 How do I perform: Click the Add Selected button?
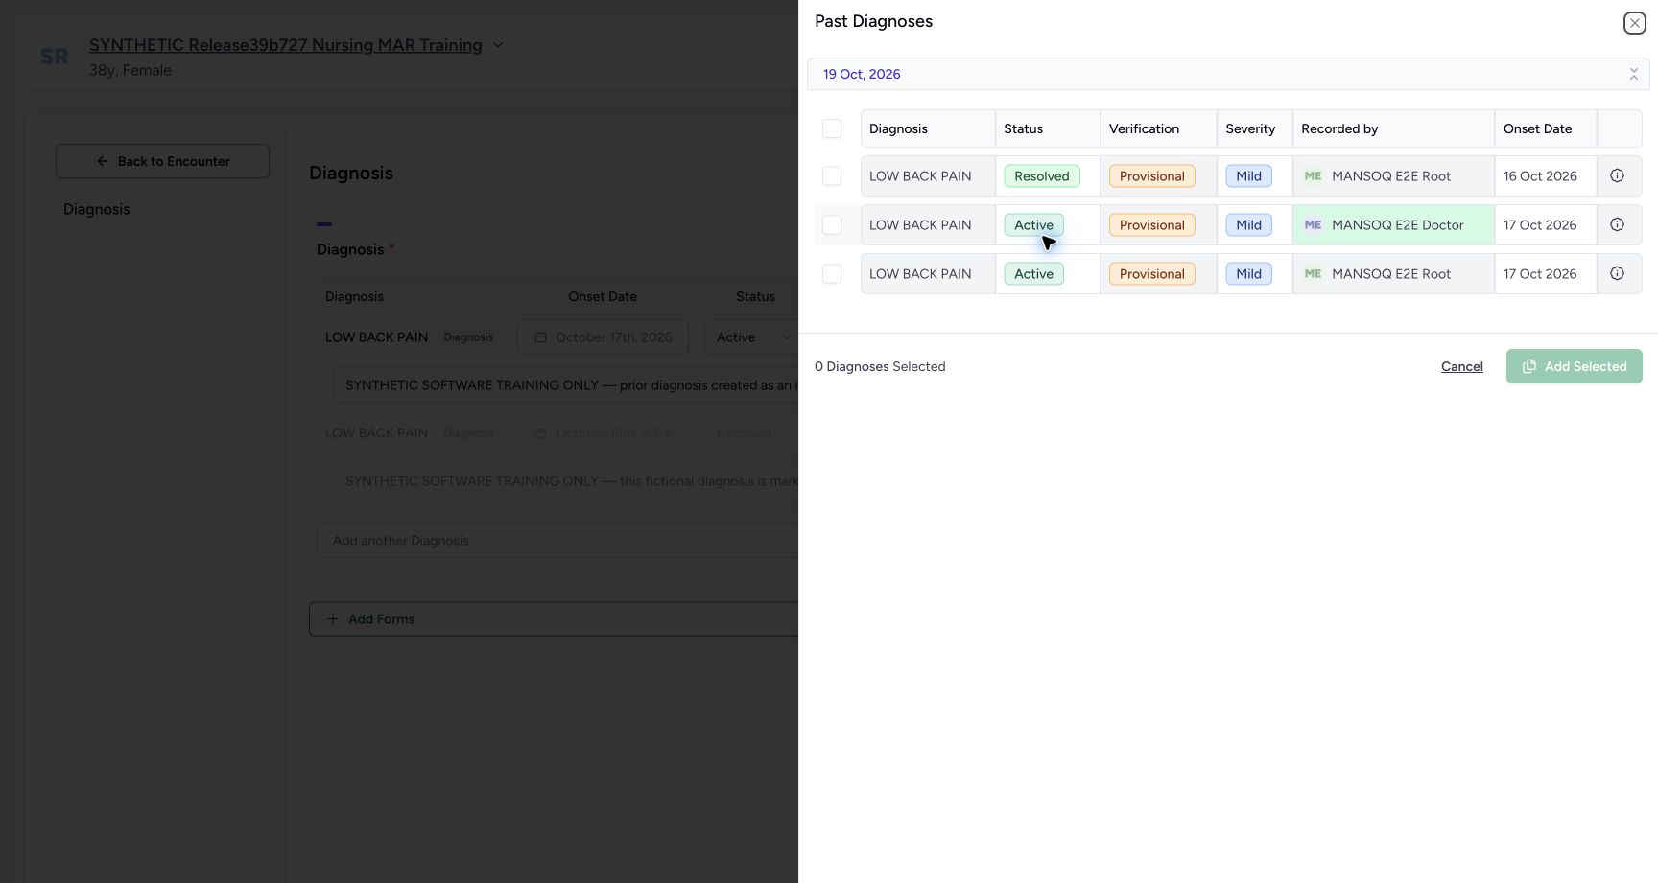coord(1574,366)
